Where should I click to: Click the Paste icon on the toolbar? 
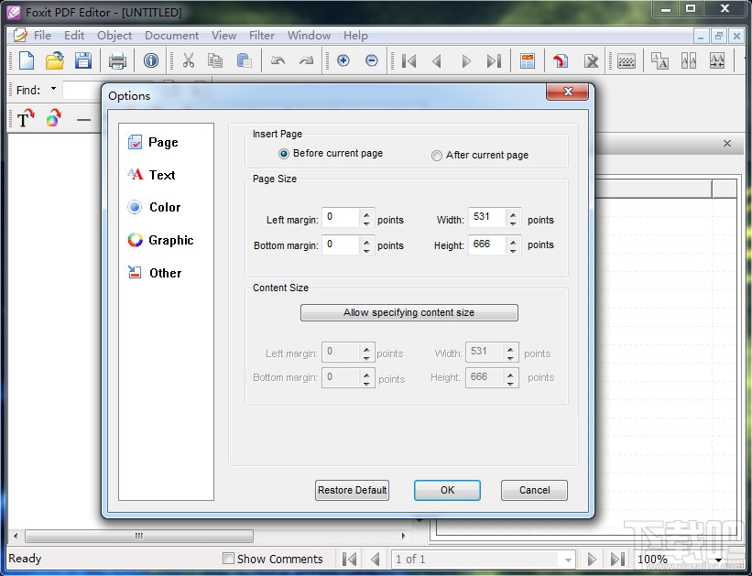pos(243,60)
